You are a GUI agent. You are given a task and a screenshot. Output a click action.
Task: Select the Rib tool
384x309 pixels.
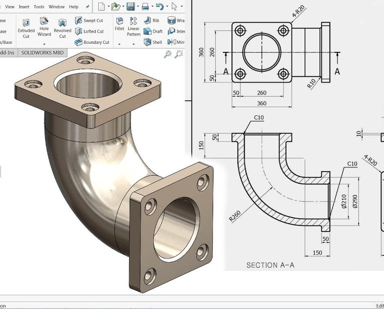151,20
